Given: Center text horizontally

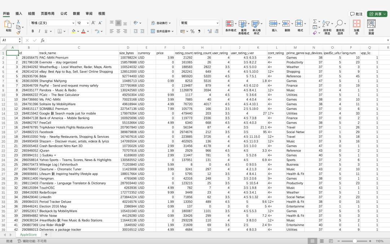Looking at the screenshot, I should (x=118, y=31).
